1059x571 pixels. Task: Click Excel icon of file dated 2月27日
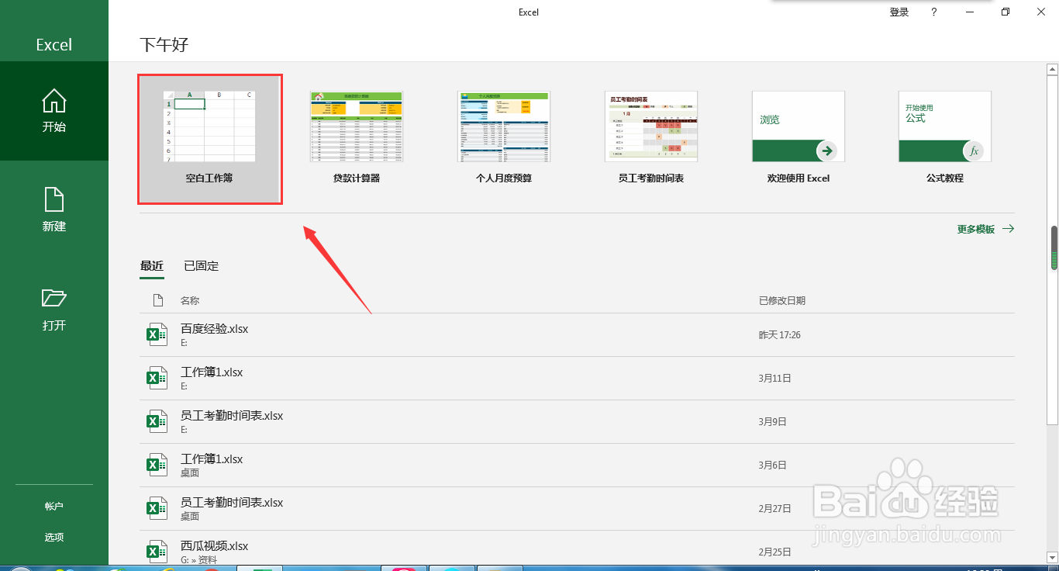pos(157,509)
